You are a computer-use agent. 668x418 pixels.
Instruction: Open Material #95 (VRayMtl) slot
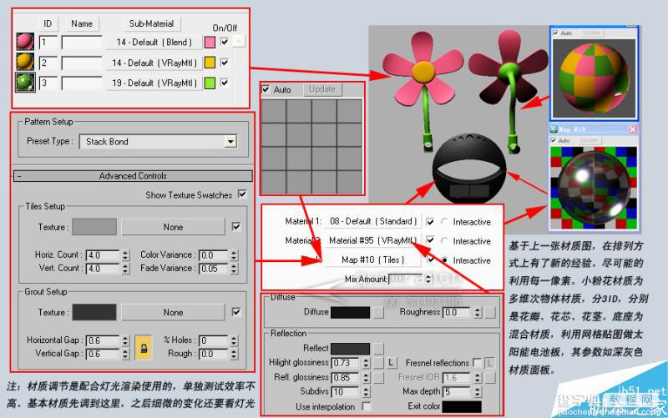(x=372, y=240)
